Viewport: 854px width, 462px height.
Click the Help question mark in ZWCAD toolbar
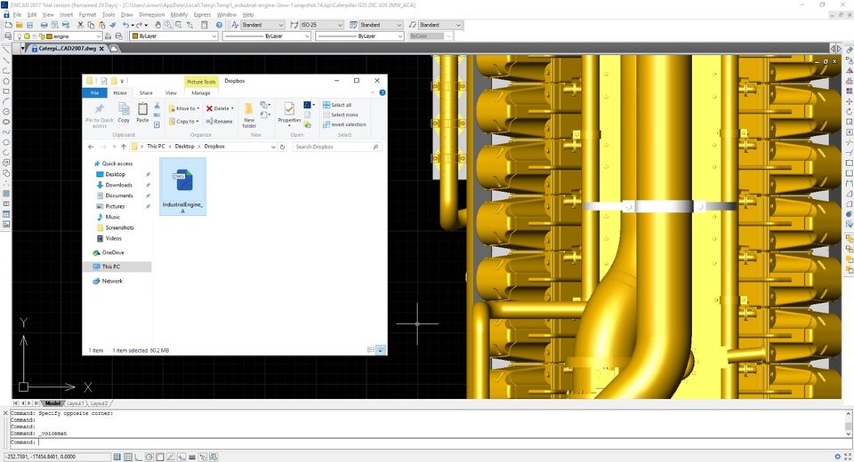(219, 25)
